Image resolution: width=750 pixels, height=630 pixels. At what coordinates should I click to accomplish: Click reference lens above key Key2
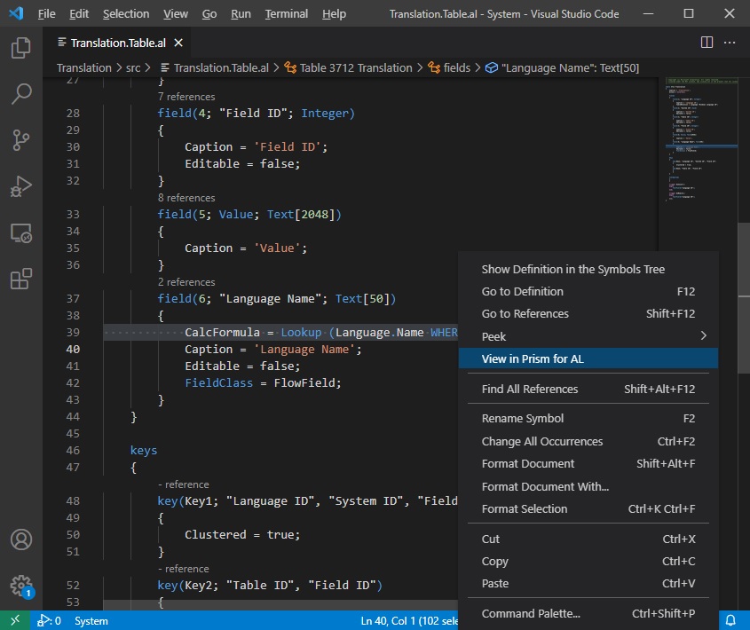[184, 569]
